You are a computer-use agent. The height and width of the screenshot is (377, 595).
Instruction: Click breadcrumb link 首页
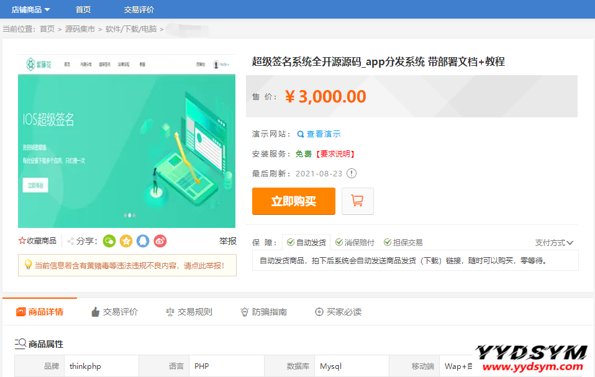(x=47, y=29)
